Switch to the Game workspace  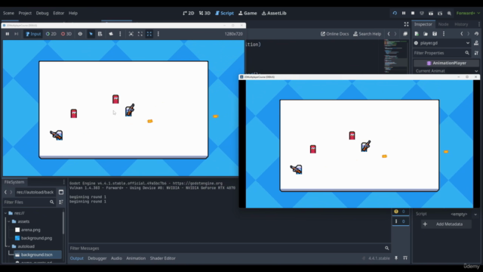(x=248, y=13)
